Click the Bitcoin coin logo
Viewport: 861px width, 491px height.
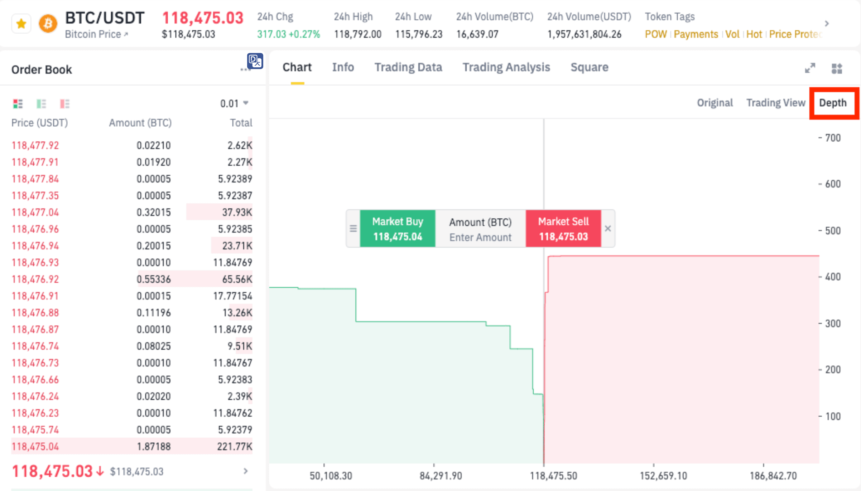[48, 24]
